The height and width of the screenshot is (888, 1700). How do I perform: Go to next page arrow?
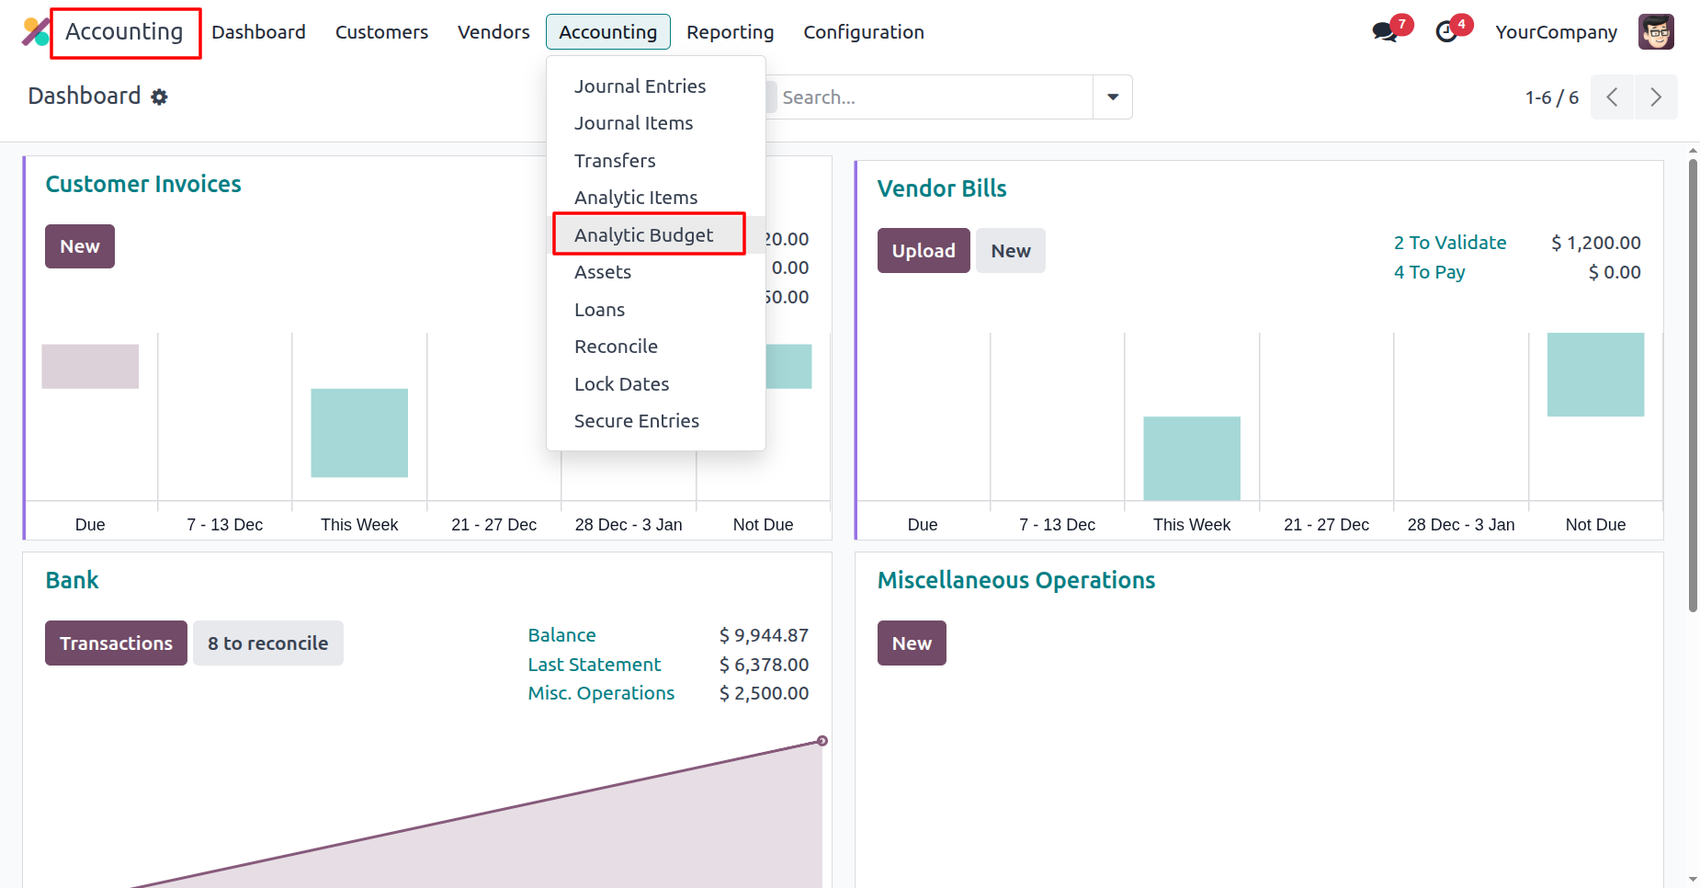(1655, 97)
